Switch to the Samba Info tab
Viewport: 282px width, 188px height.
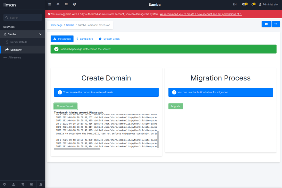[85, 39]
